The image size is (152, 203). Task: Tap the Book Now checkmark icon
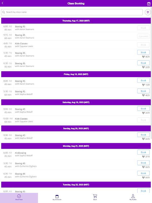pyautogui.click(x=19, y=196)
